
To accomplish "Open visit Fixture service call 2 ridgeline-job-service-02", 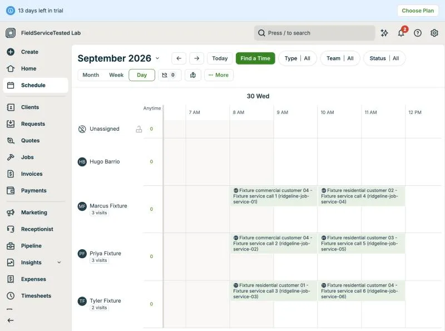I will click(274, 244).
